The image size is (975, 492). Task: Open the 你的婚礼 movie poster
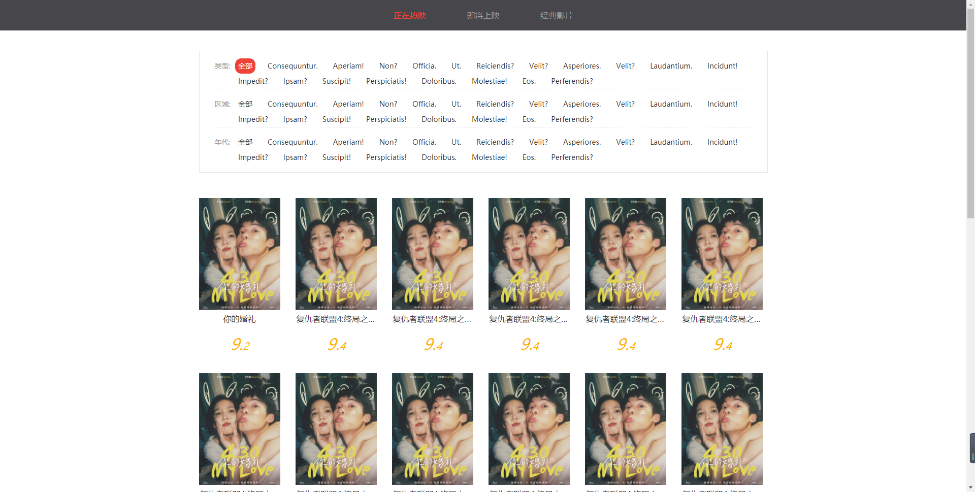[x=240, y=254]
